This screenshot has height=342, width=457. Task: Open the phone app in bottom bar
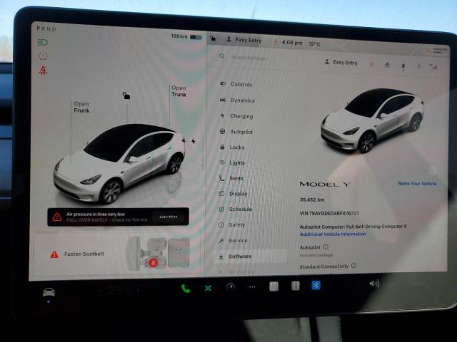186,289
